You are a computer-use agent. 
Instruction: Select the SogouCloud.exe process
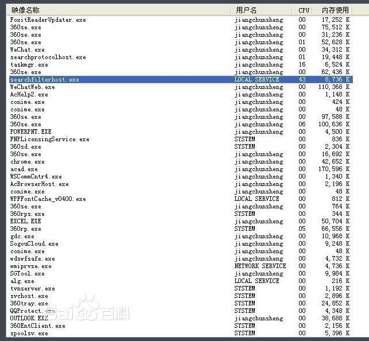181,243
